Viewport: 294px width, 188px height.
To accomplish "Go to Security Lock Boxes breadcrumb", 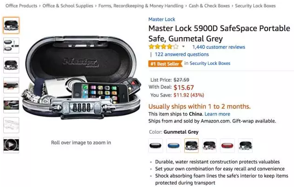I will [255, 6].
